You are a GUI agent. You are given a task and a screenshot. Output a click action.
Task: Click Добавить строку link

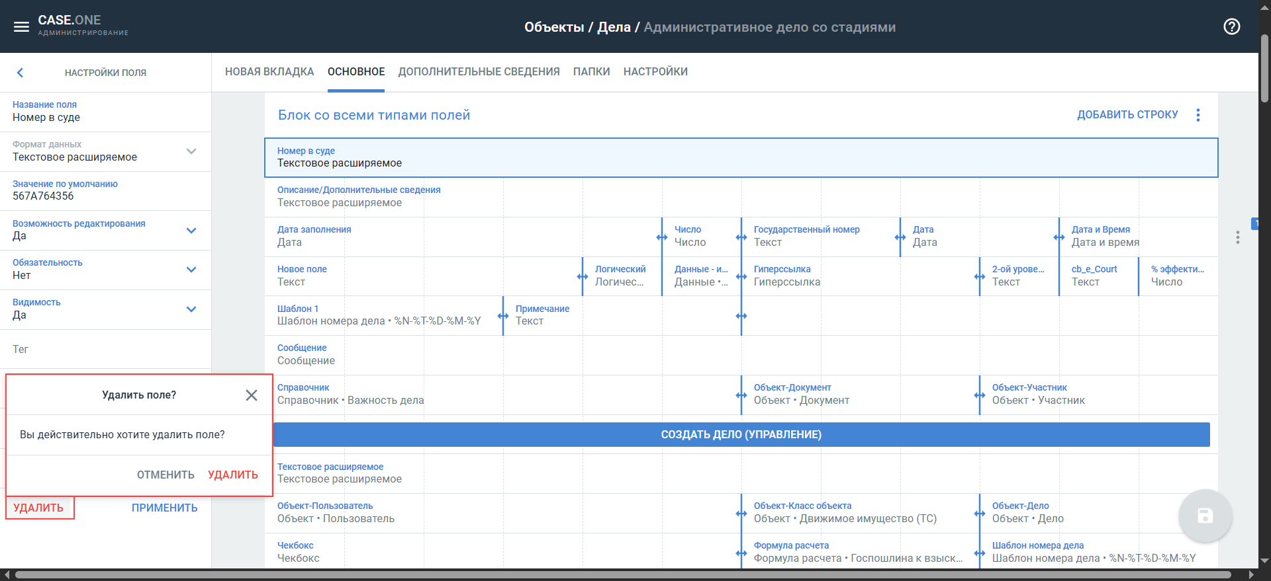click(1127, 115)
